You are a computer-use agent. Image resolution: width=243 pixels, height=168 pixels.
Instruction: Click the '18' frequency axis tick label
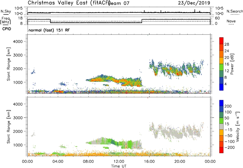20,18
